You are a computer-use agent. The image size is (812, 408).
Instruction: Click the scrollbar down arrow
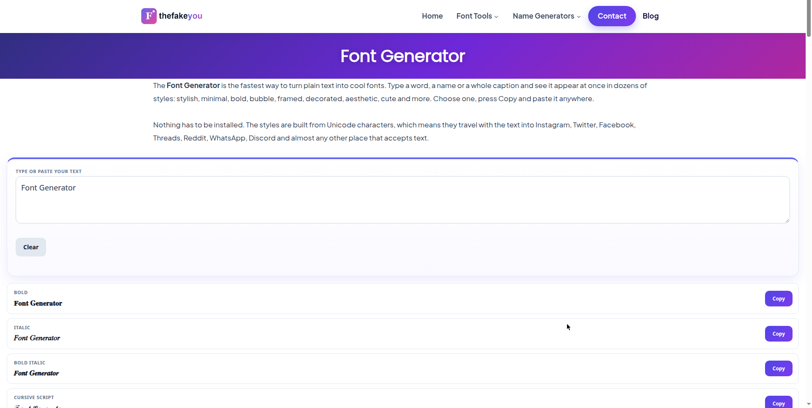click(x=809, y=404)
